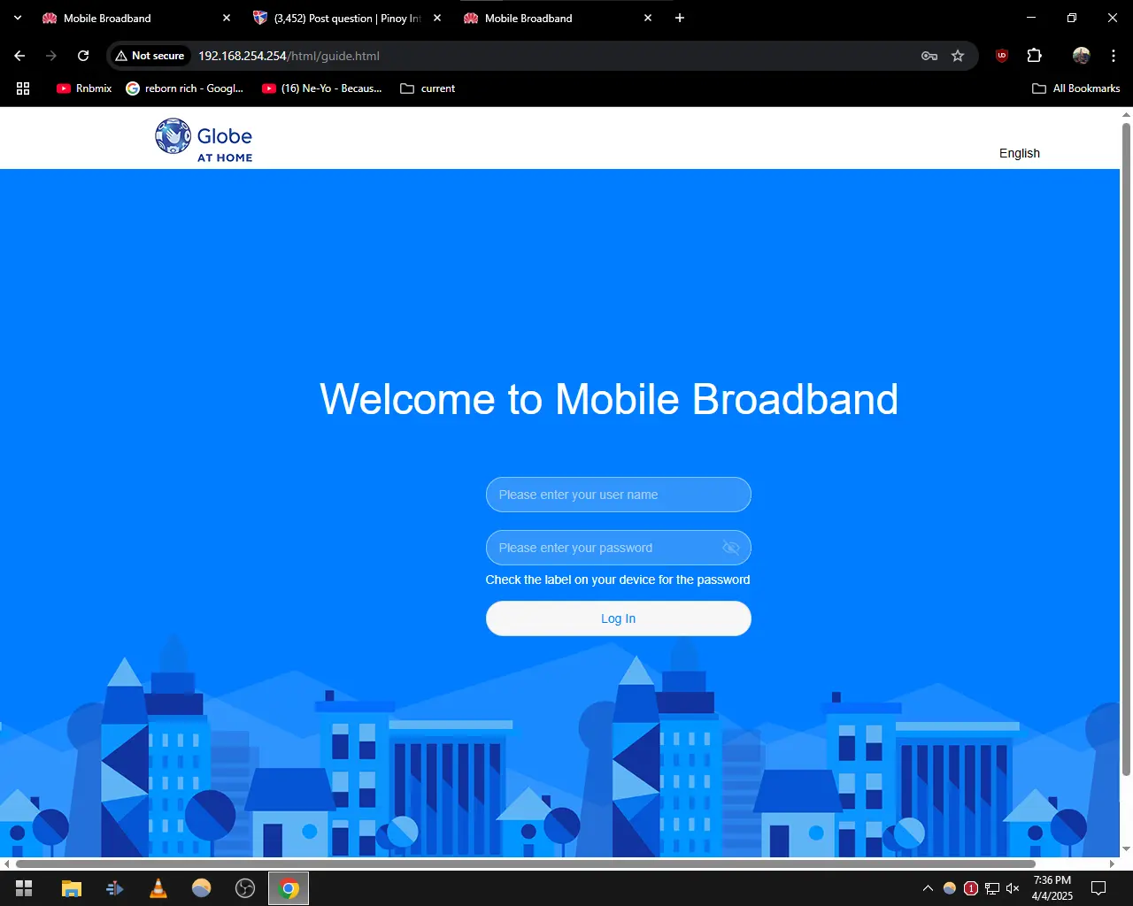Viewport: 1133px width, 906px height.
Task: Close the first Mobile Broadband tab
Action: (227, 18)
